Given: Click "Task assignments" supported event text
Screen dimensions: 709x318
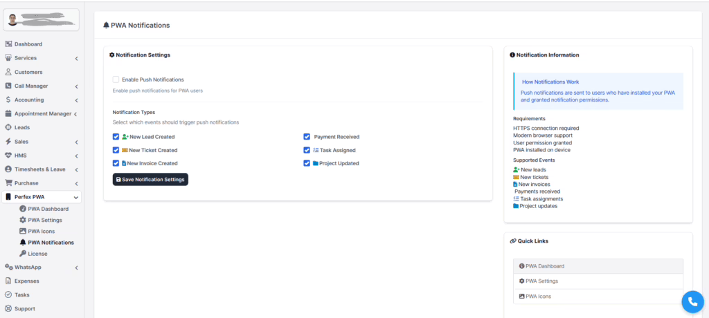Looking at the screenshot, I should pos(541,199).
